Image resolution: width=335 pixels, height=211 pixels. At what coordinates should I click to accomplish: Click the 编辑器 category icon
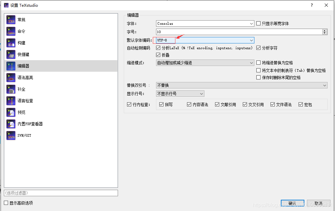11,66
